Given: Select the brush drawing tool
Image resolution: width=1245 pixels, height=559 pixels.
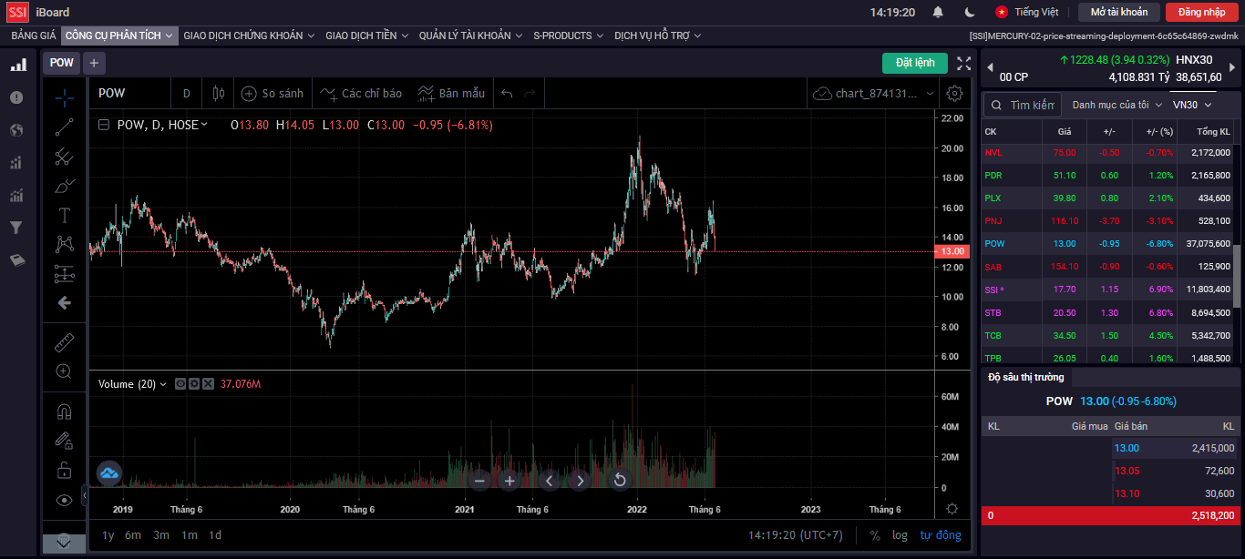Looking at the screenshot, I should pyautogui.click(x=64, y=186).
